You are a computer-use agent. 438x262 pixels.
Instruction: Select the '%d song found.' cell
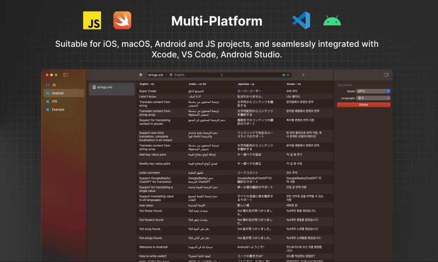(x=150, y=229)
